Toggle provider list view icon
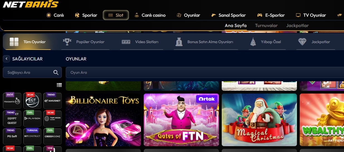Screen dimensions: 344x152 pyautogui.click(x=59, y=85)
